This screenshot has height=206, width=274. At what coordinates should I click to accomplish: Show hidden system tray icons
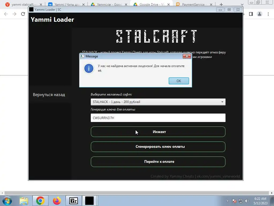(227, 201)
